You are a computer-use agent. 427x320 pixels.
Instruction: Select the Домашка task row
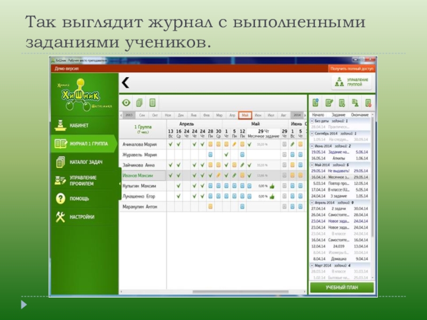coord(340,259)
